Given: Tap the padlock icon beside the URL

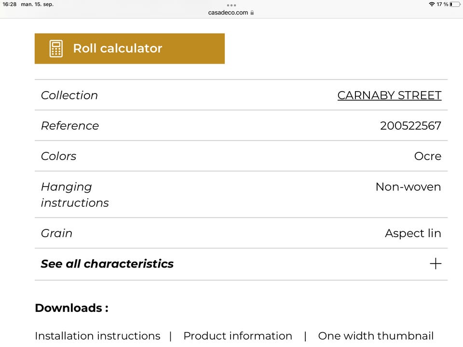Looking at the screenshot, I should click(x=252, y=13).
